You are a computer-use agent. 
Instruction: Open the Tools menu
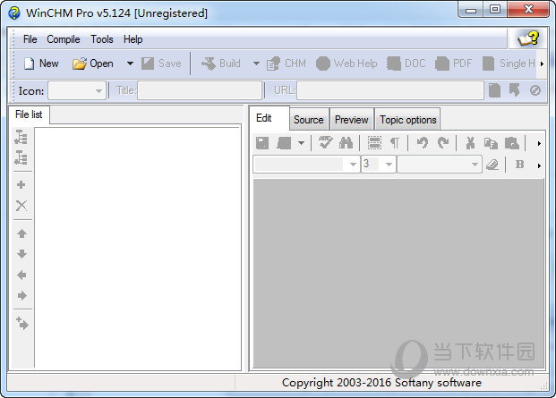coord(102,39)
